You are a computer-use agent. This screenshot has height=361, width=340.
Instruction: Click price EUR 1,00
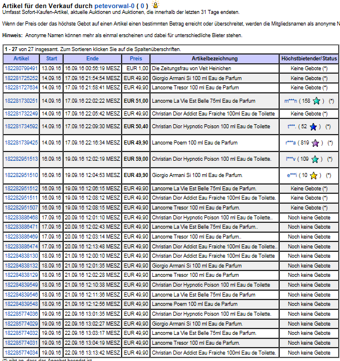(137, 68)
